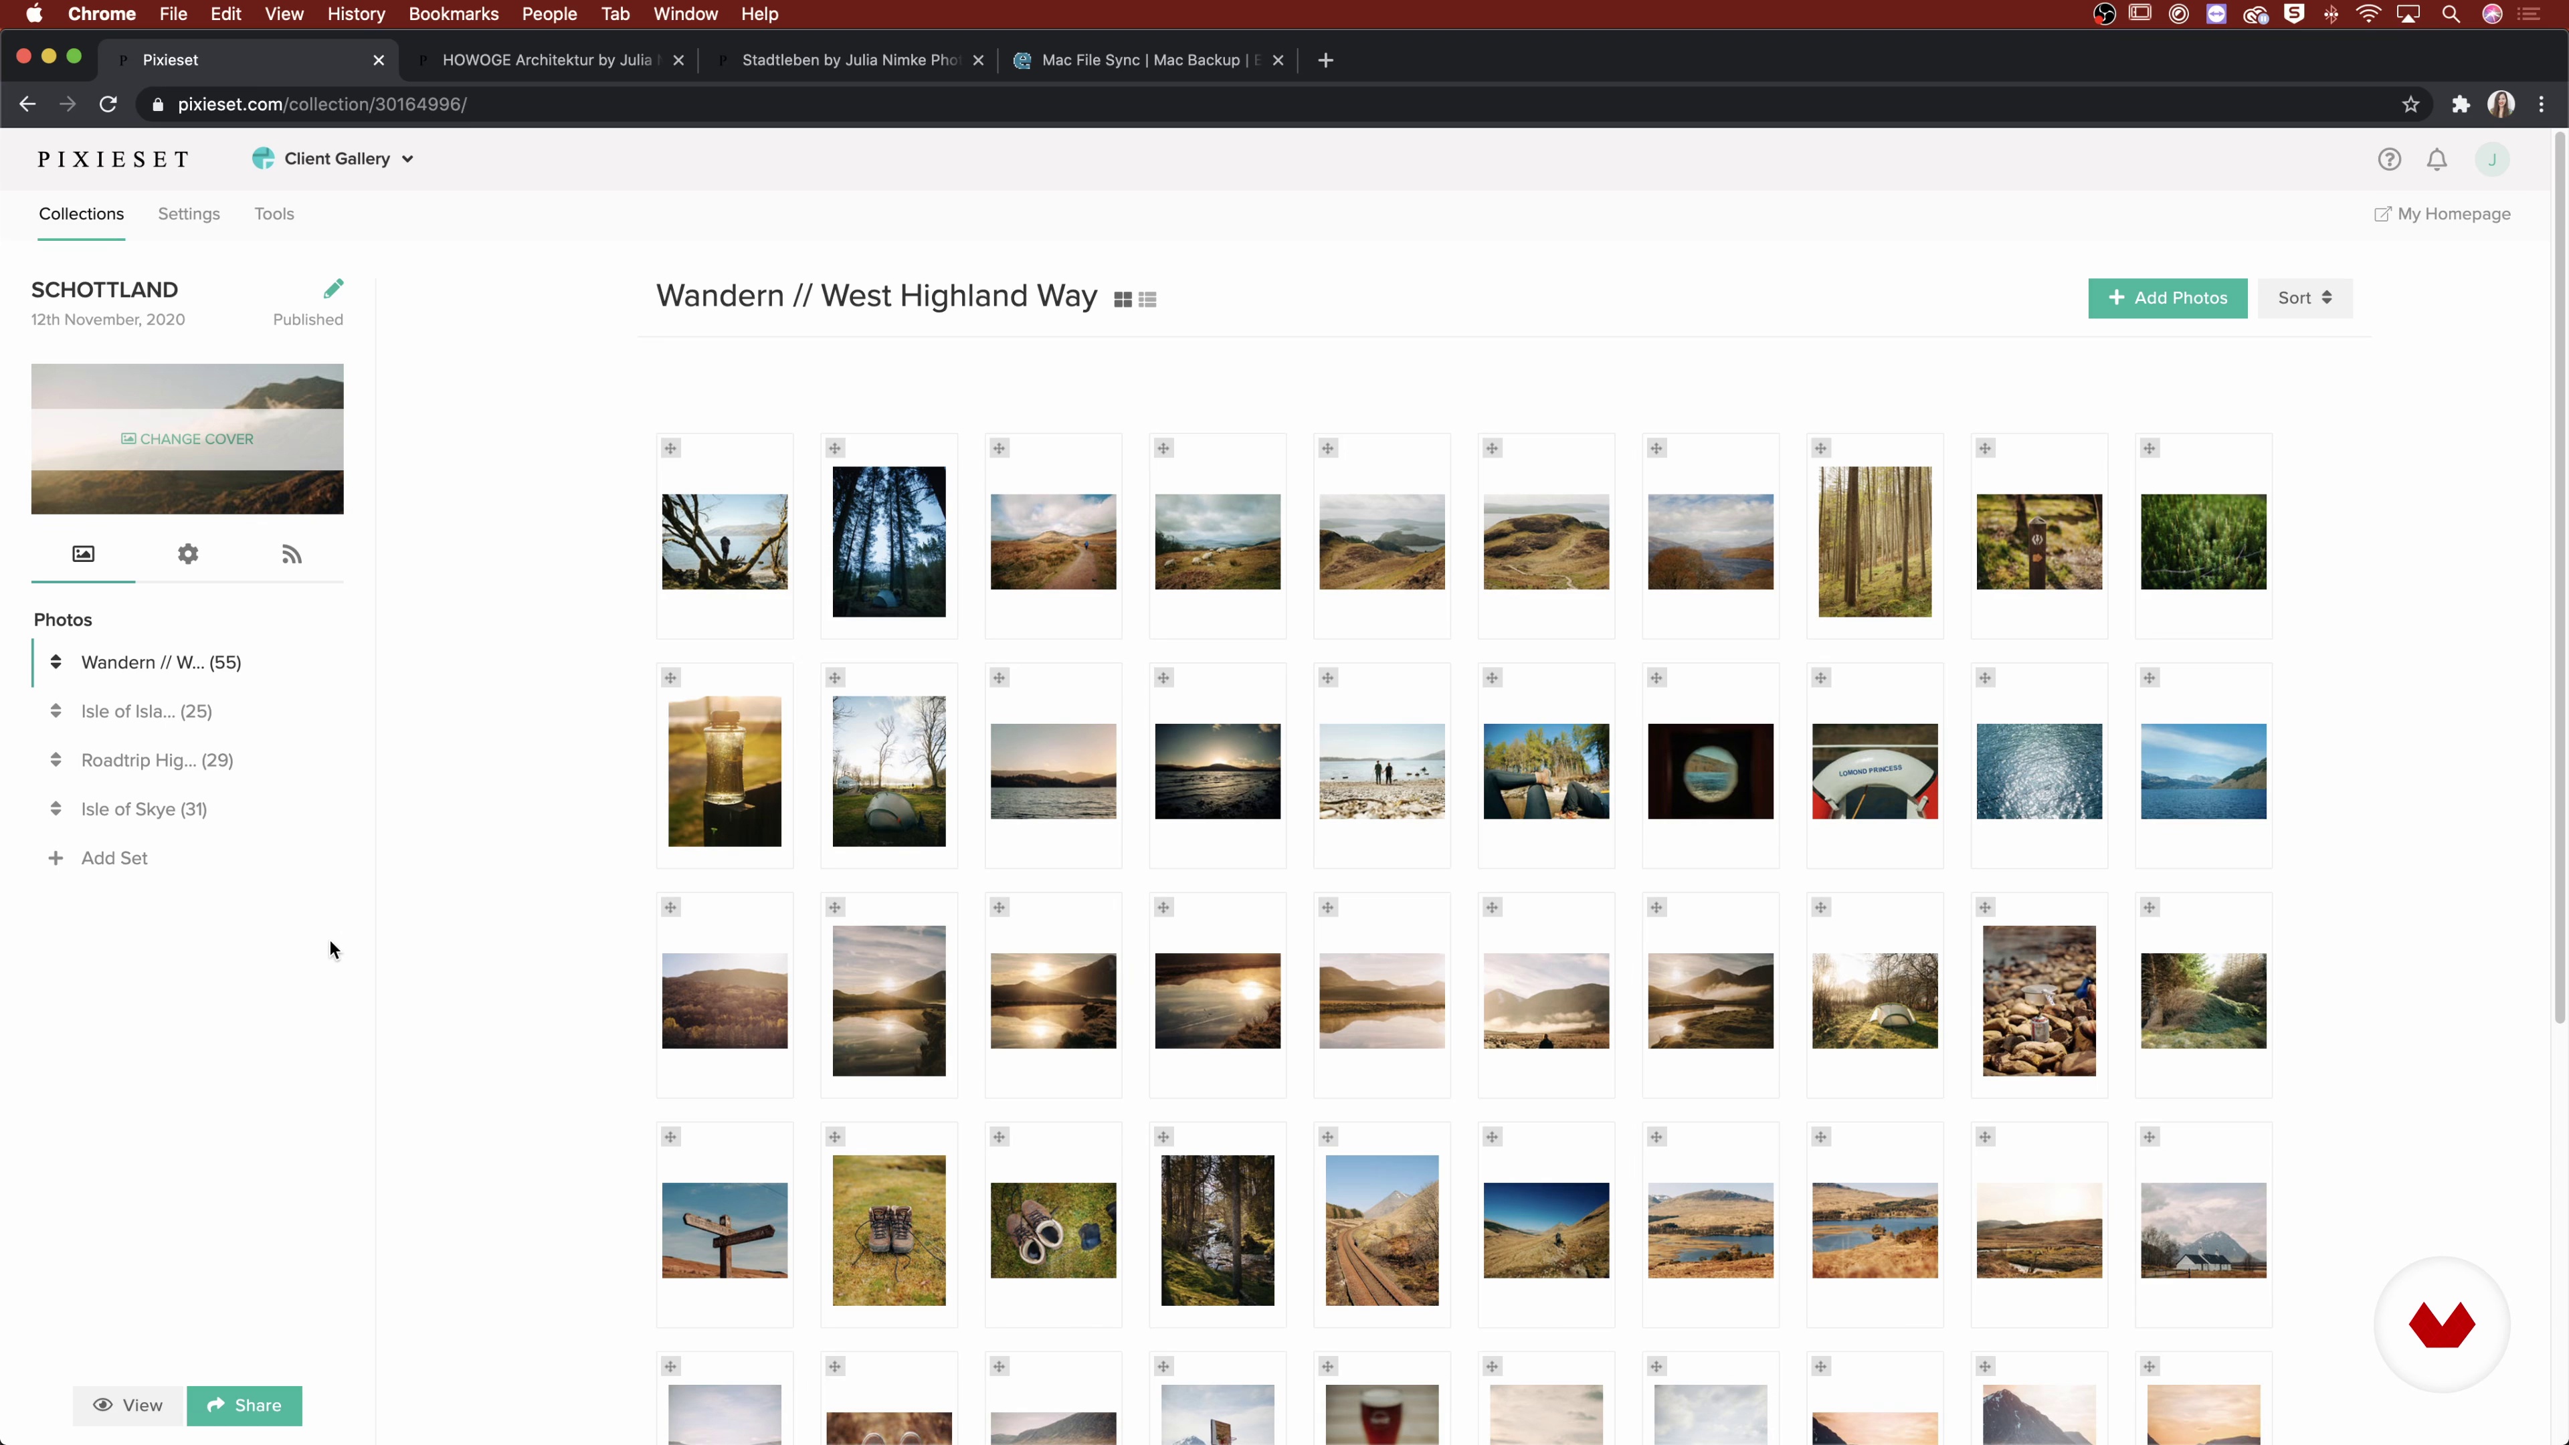This screenshot has height=1445, width=2569.
Task: Select Isle of Skye (31) set
Action: pyautogui.click(x=145, y=809)
